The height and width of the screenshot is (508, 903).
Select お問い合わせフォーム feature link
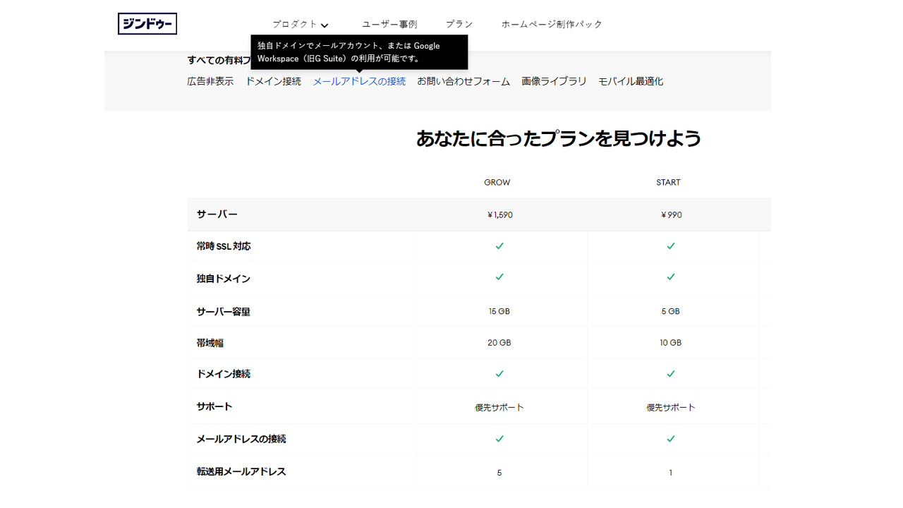point(463,81)
